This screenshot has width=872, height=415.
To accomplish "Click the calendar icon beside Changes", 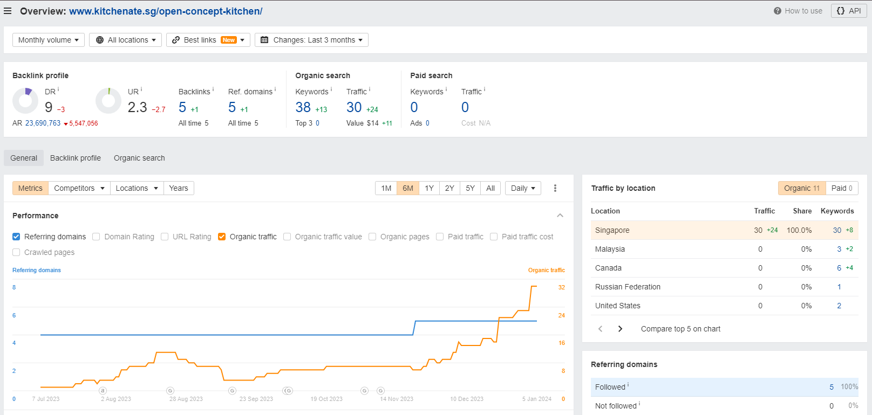I will coord(264,40).
